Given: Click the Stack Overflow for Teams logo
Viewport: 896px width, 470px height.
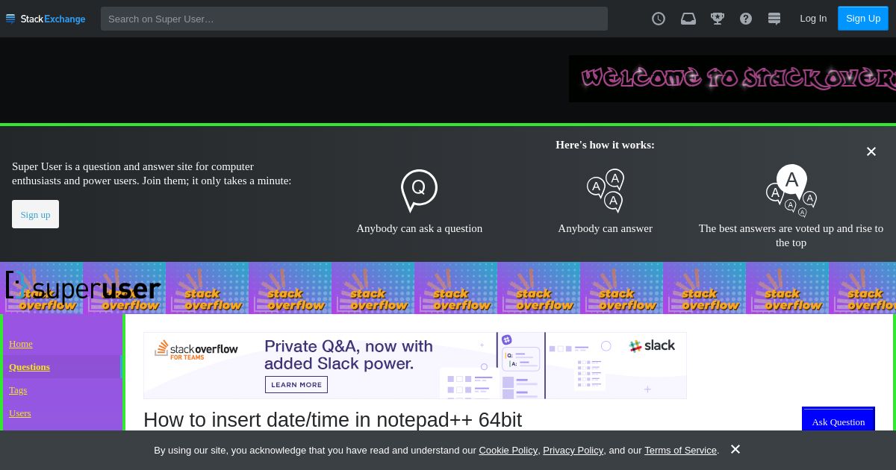Looking at the screenshot, I should (x=196, y=349).
